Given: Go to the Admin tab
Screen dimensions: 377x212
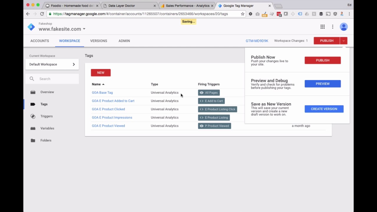Looking at the screenshot, I should (124, 41).
